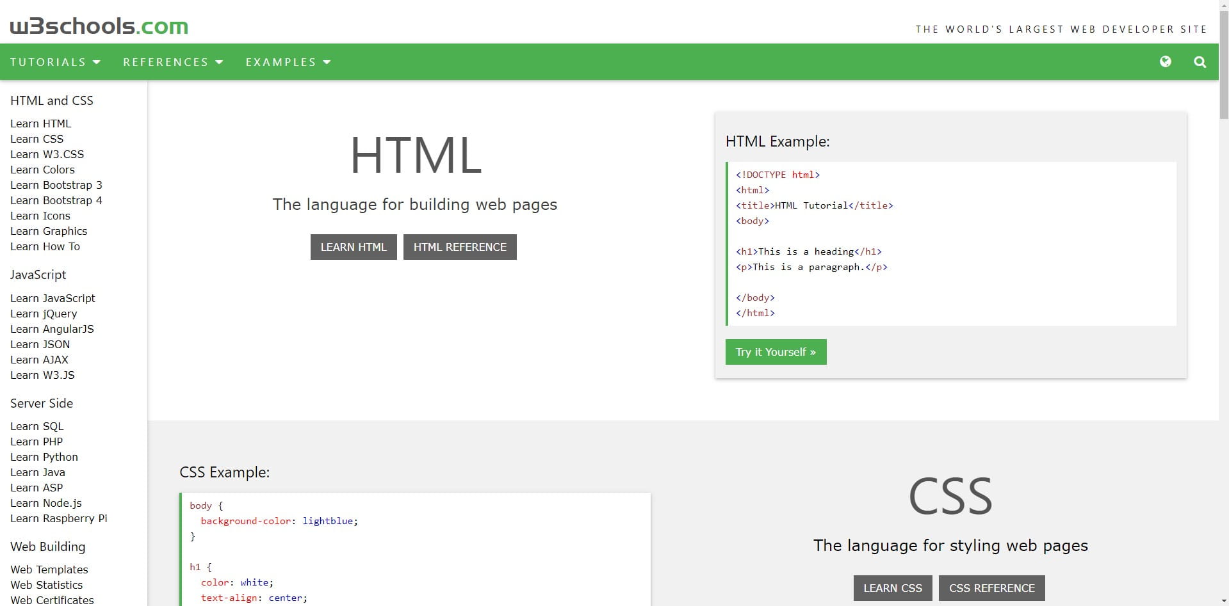Click the title tag code line
Image resolution: width=1229 pixels, height=606 pixels.
click(x=815, y=205)
